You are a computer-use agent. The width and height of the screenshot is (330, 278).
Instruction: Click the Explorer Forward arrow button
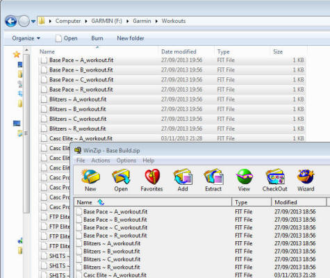24,21
